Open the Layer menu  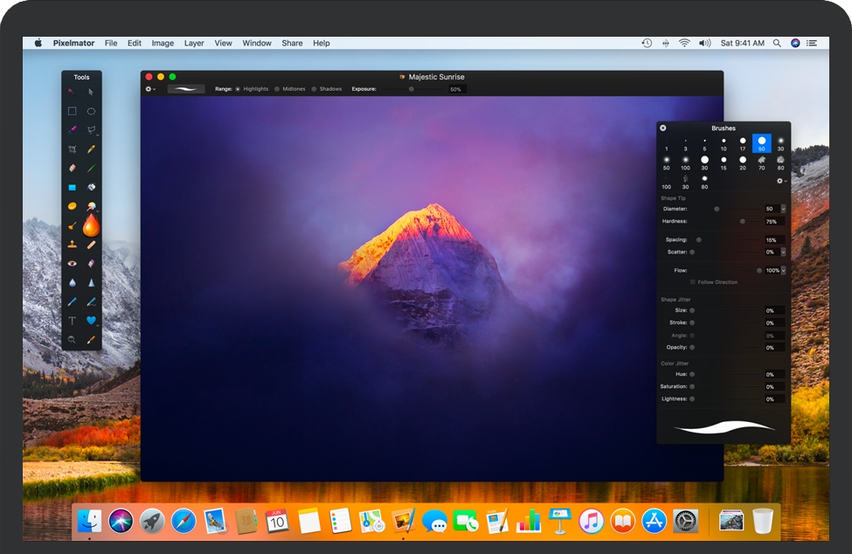coord(194,43)
